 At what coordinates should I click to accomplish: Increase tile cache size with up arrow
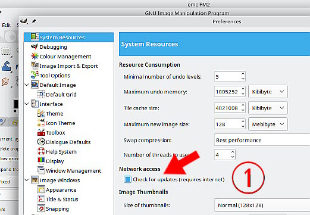[x=243, y=105]
